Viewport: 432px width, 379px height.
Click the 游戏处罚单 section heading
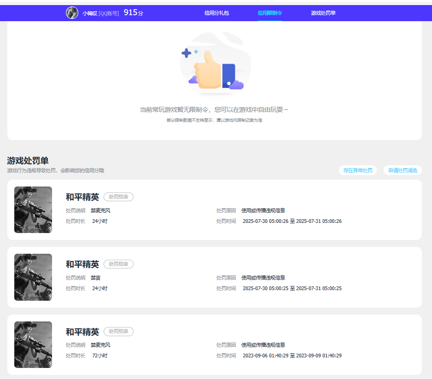coord(28,161)
